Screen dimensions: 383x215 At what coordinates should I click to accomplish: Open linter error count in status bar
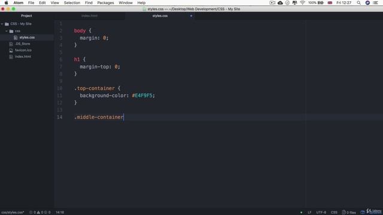[32, 213]
